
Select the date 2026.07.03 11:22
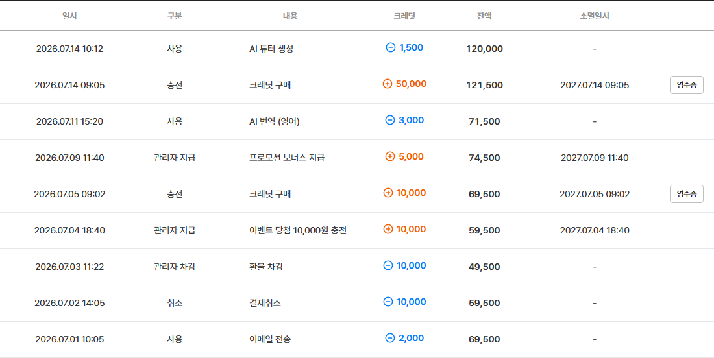(69, 267)
